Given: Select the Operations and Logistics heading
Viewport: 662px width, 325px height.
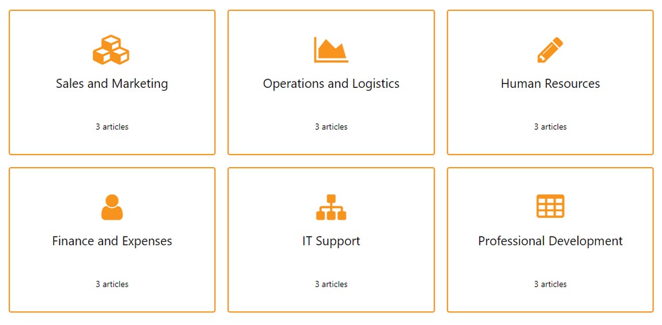Looking at the screenshot, I should 331,84.
